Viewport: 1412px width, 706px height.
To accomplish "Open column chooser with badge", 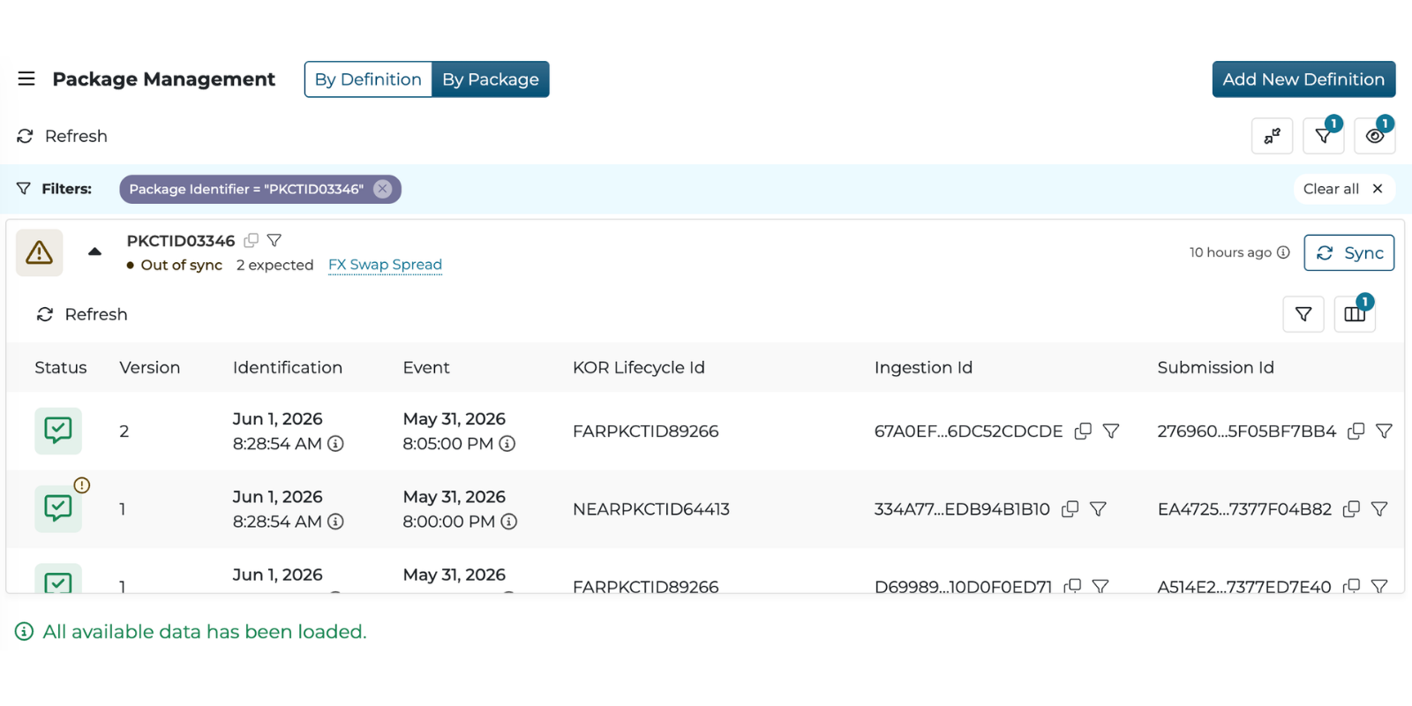I will tap(1355, 314).
